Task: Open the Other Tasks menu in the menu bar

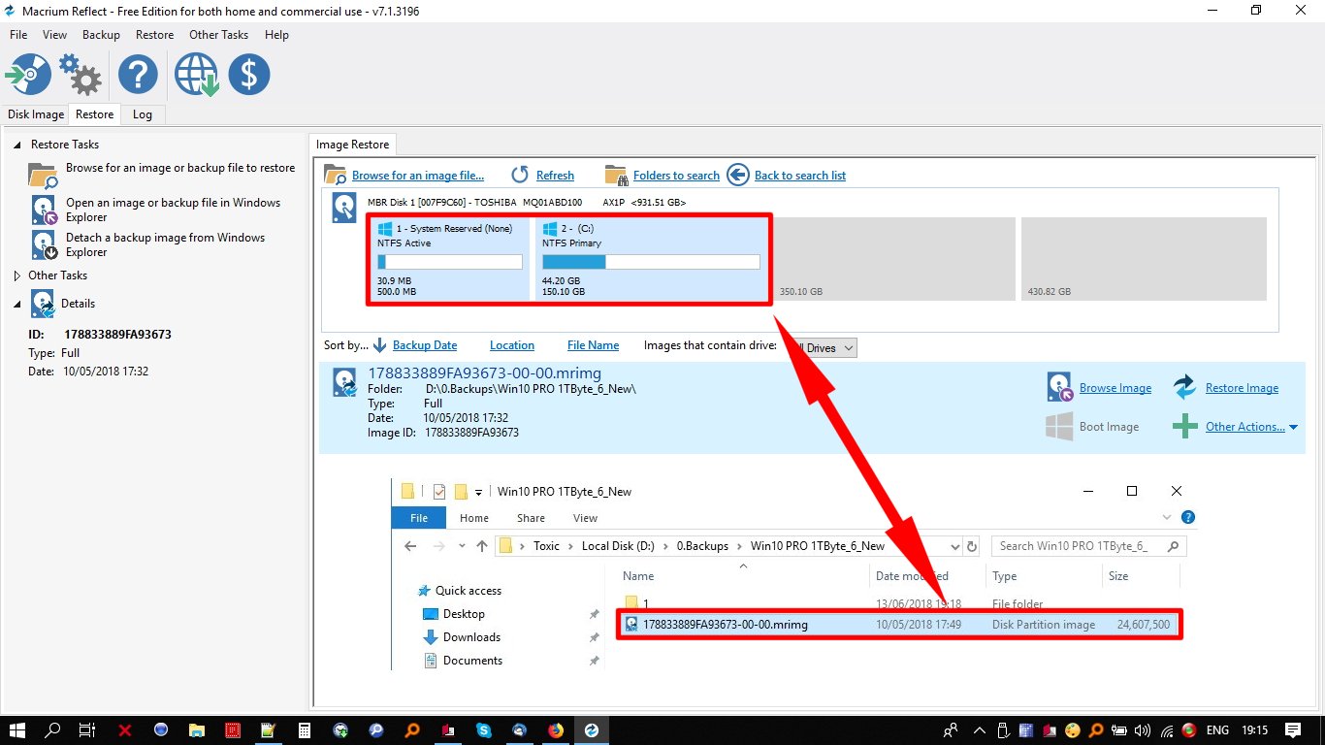Action: coord(218,35)
